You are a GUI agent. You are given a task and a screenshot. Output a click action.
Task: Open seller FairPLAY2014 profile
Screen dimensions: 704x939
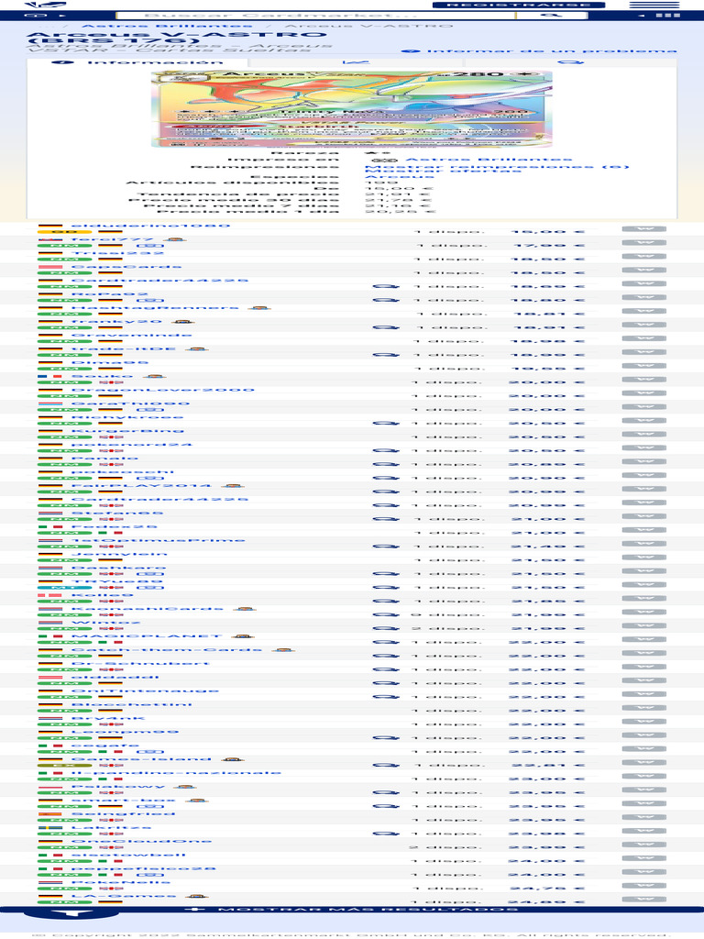point(141,485)
